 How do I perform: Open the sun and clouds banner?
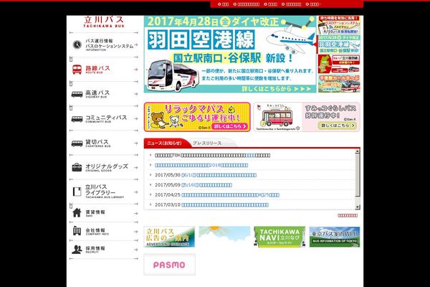[224, 237]
